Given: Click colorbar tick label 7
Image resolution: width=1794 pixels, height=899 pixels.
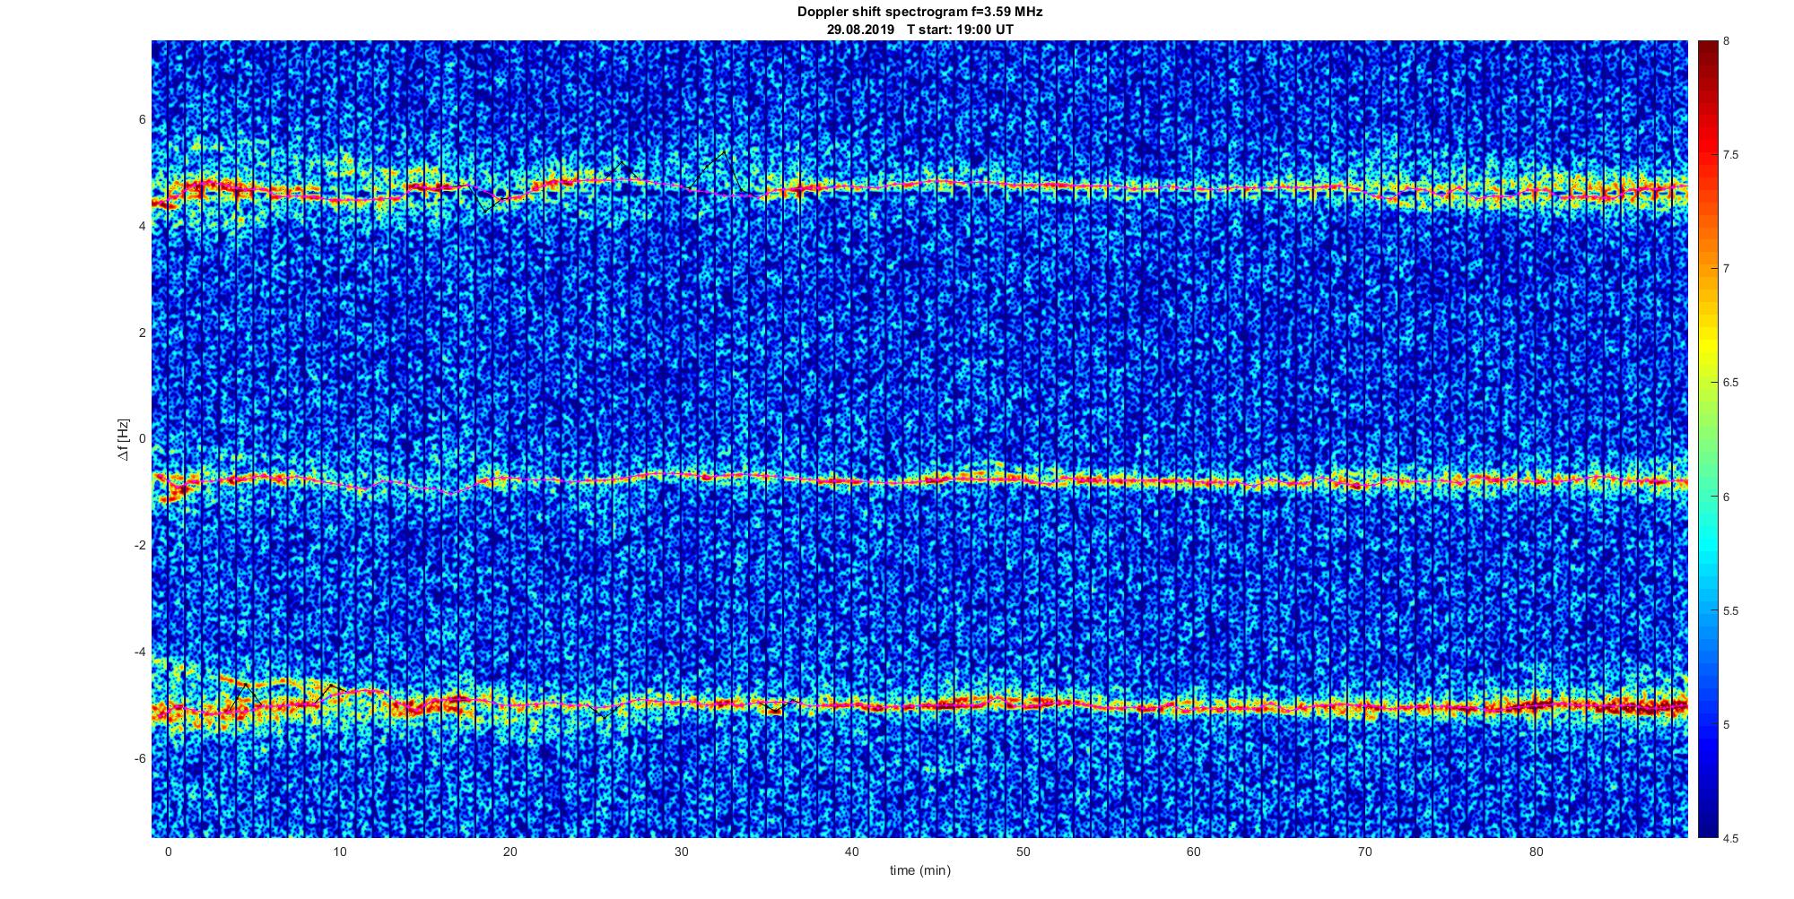Looking at the screenshot, I should tap(1727, 269).
